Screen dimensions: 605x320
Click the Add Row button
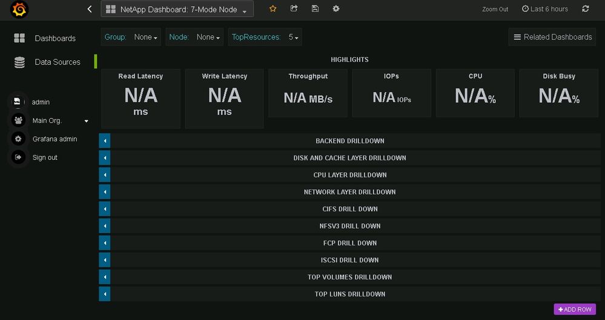(575, 309)
